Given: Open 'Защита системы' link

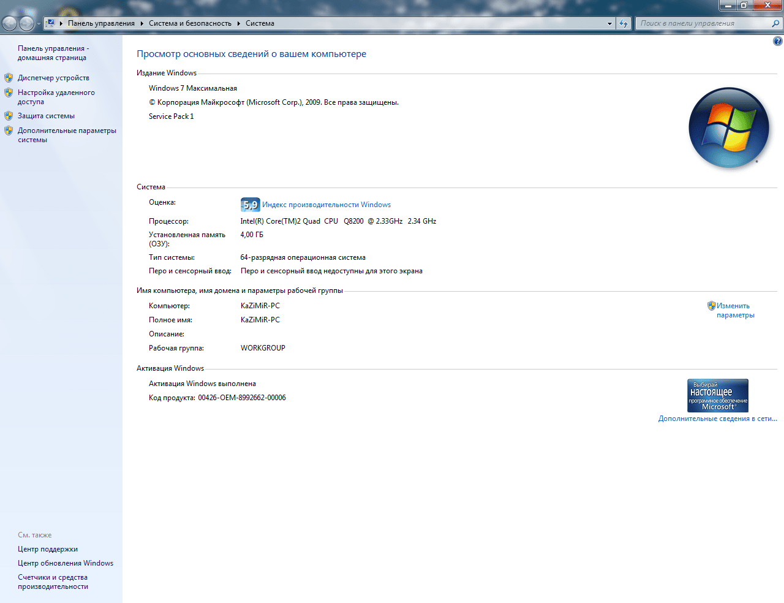Looking at the screenshot, I should [46, 116].
